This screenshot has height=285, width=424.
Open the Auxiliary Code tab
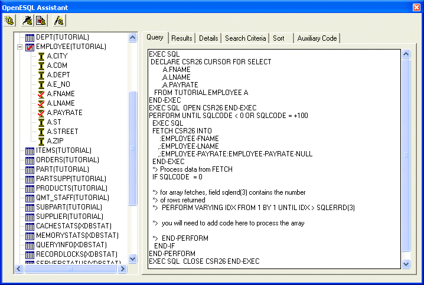[317, 38]
